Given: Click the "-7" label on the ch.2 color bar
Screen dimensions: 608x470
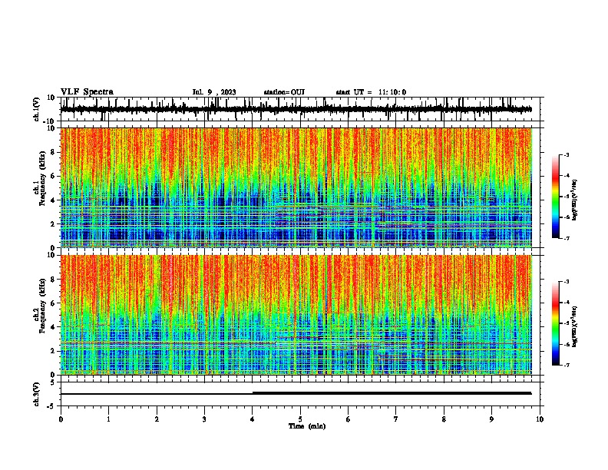Looking at the screenshot, I should pos(566,366).
